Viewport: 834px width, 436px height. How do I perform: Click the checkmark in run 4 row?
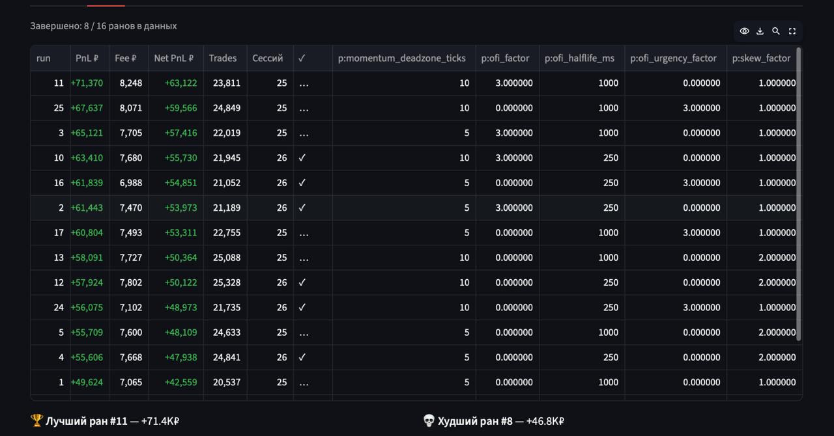pos(302,357)
